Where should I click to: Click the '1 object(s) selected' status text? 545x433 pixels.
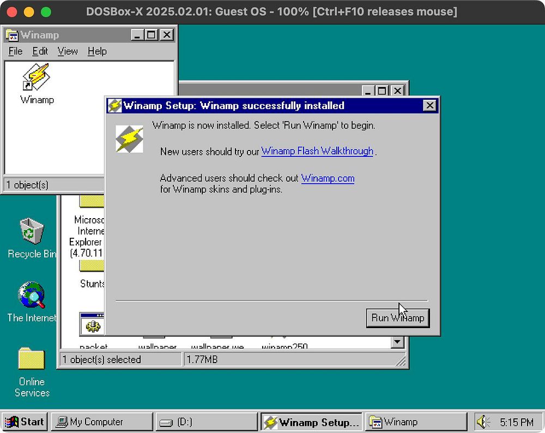click(x=101, y=359)
